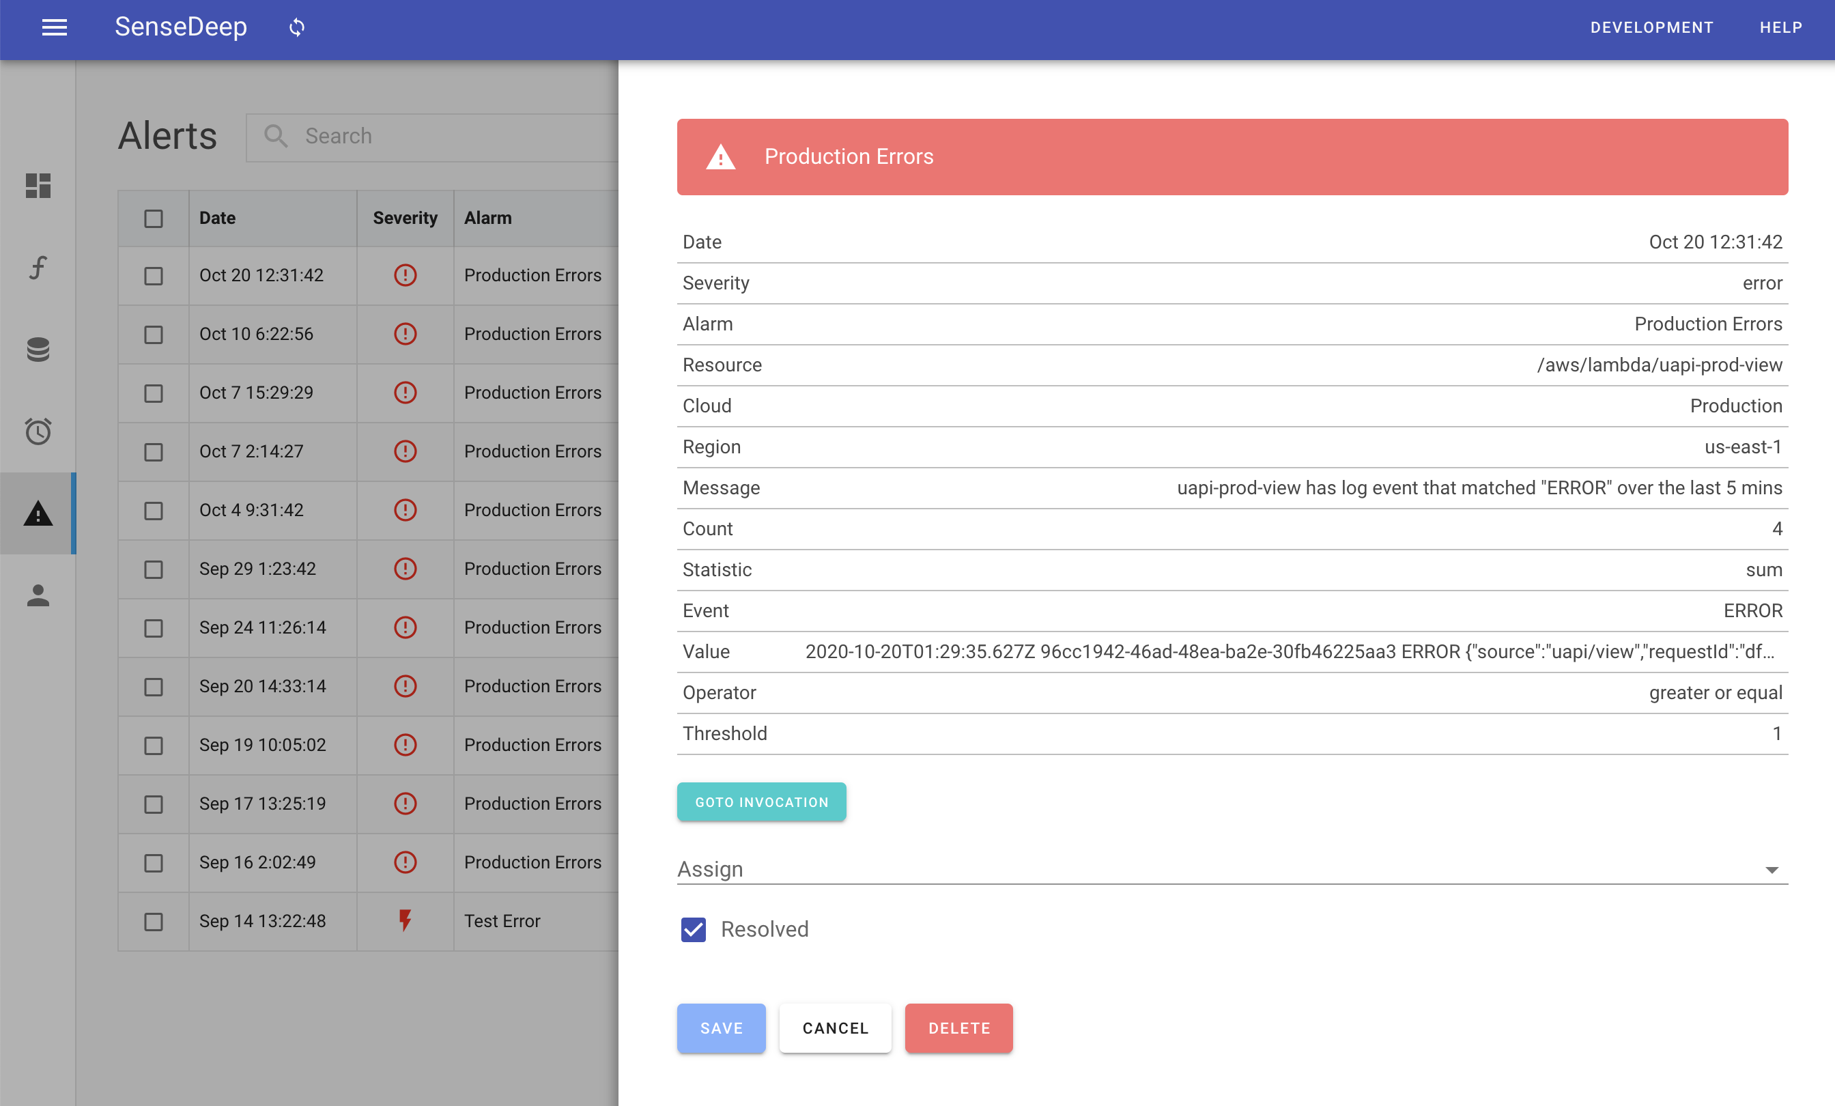Click severity icon for Oct 7 2:14:27 alert

point(405,451)
